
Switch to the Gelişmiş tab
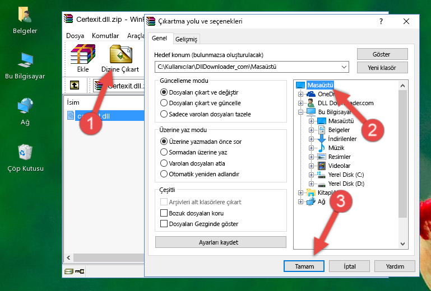point(186,39)
